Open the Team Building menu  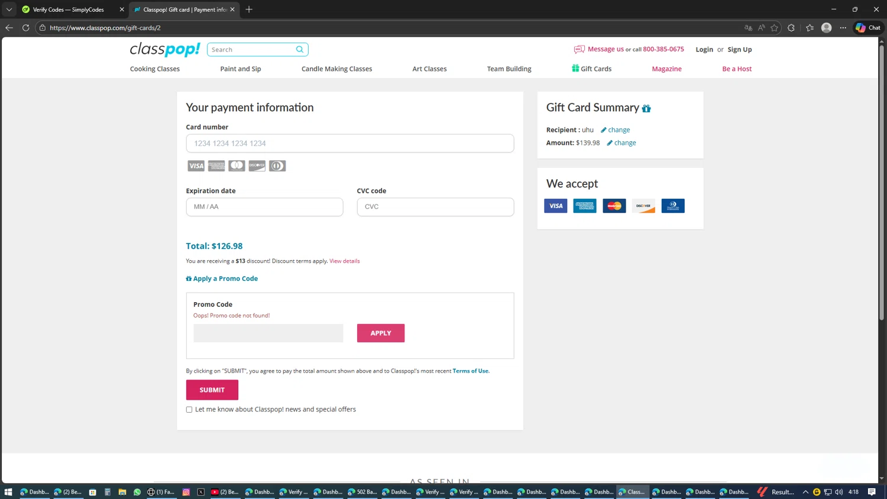click(x=509, y=69)
